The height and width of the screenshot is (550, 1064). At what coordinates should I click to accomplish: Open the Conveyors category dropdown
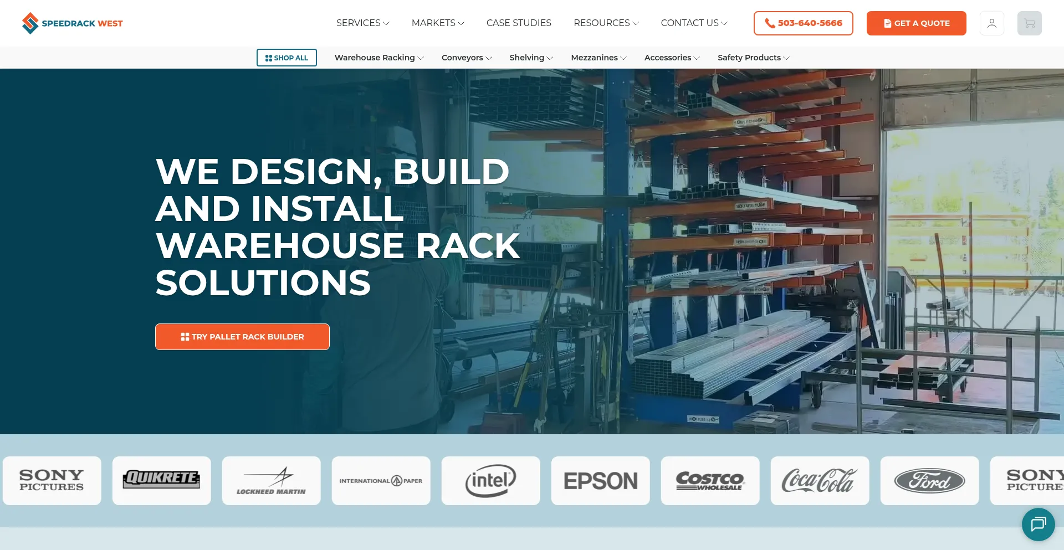click(466, 58)
